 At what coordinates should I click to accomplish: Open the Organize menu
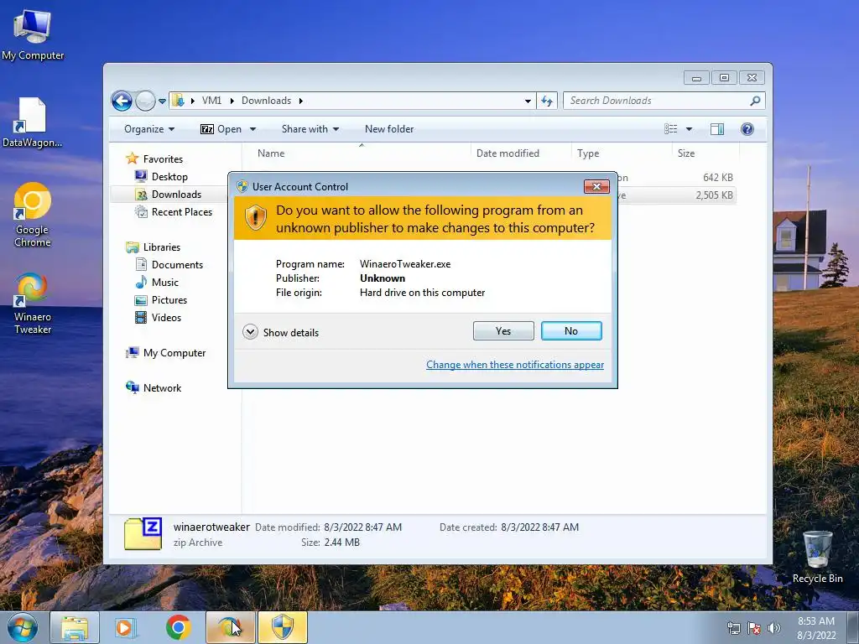tap(149, 129)
